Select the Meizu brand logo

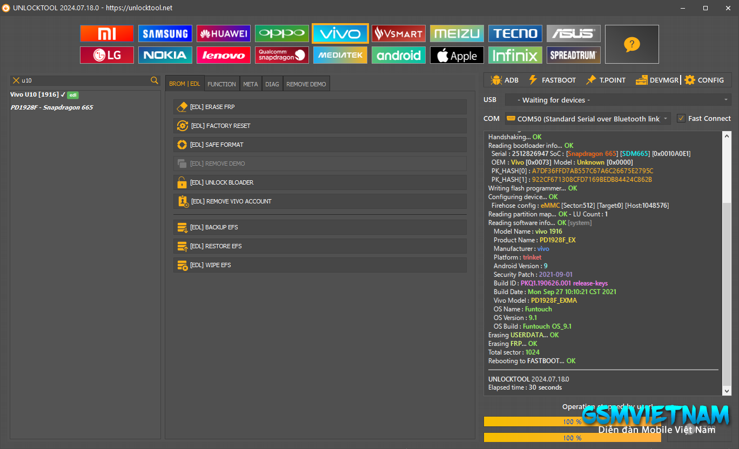[x=457, y=33]
